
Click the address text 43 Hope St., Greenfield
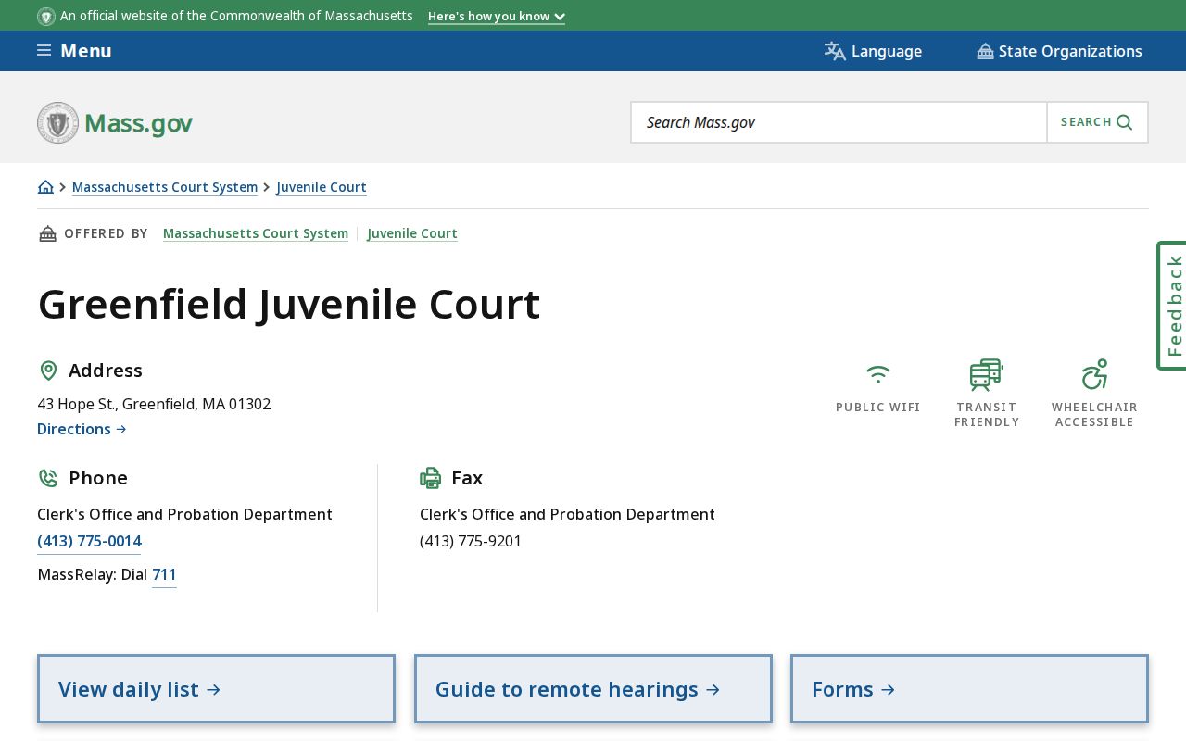(x=154, y=404)
